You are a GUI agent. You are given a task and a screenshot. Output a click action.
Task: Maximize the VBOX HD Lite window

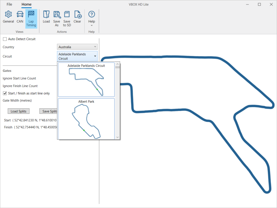259,4
